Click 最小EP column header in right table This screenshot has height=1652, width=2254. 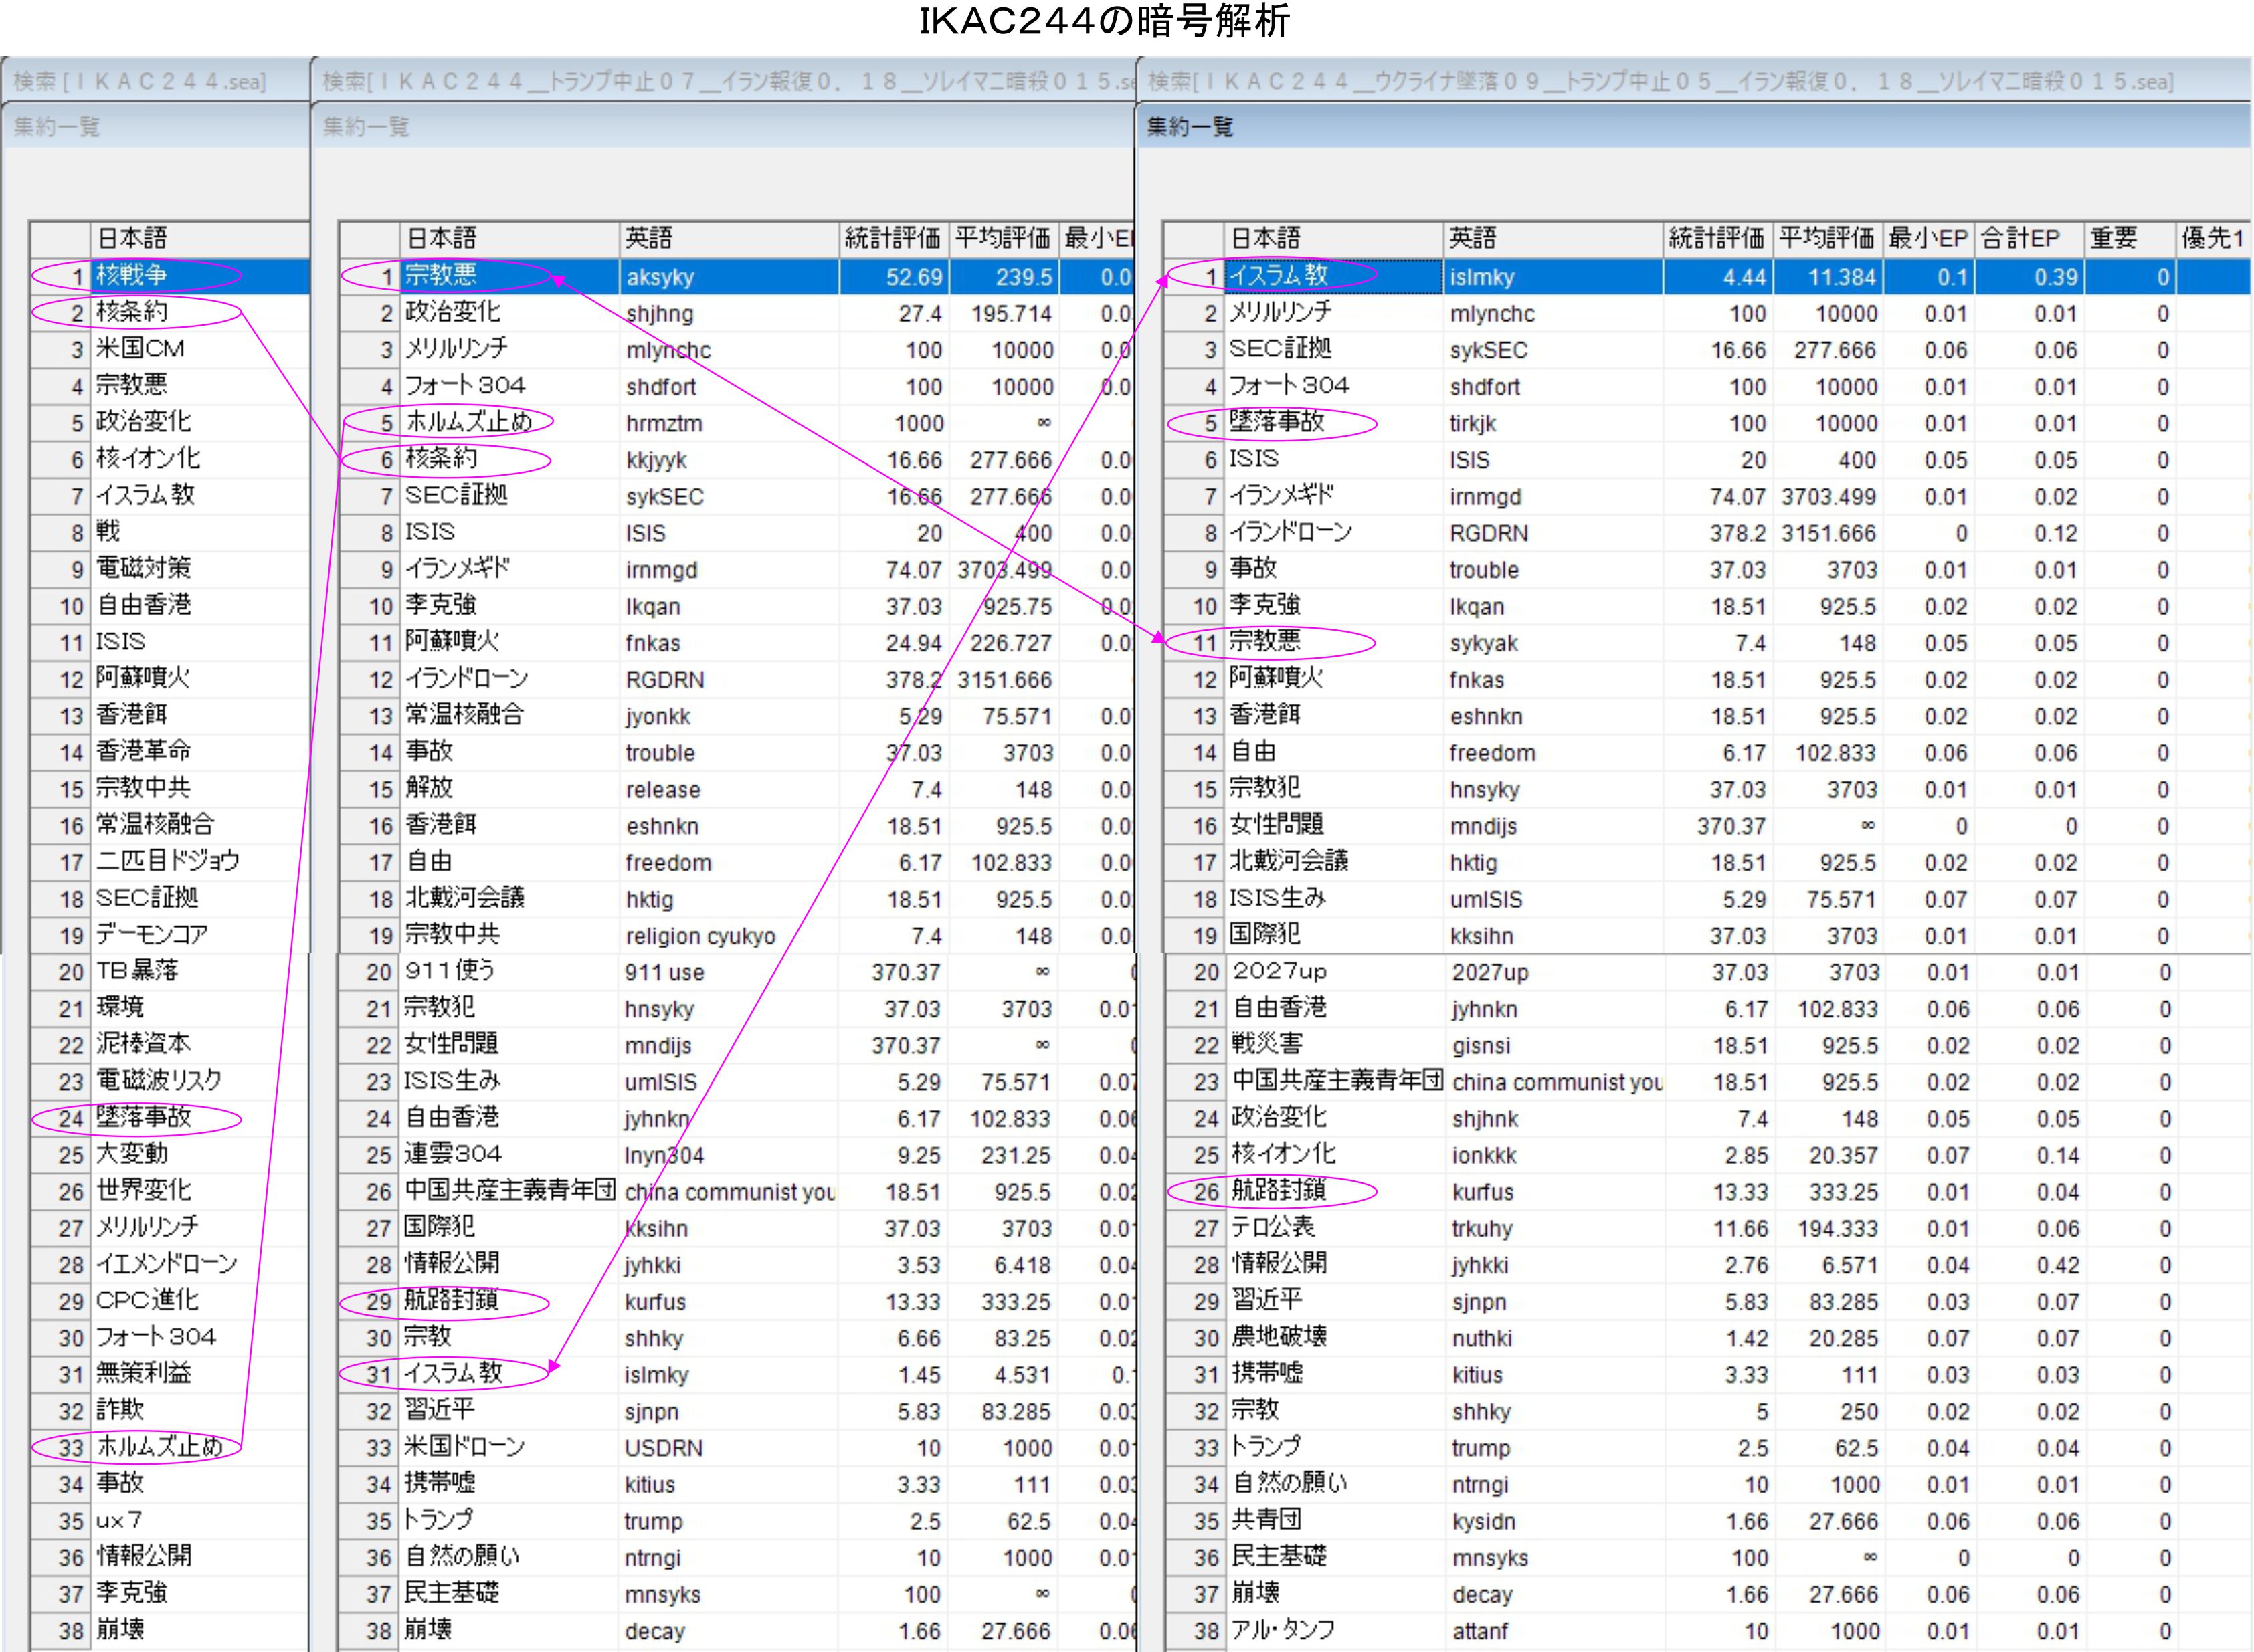coord(1927,238)
